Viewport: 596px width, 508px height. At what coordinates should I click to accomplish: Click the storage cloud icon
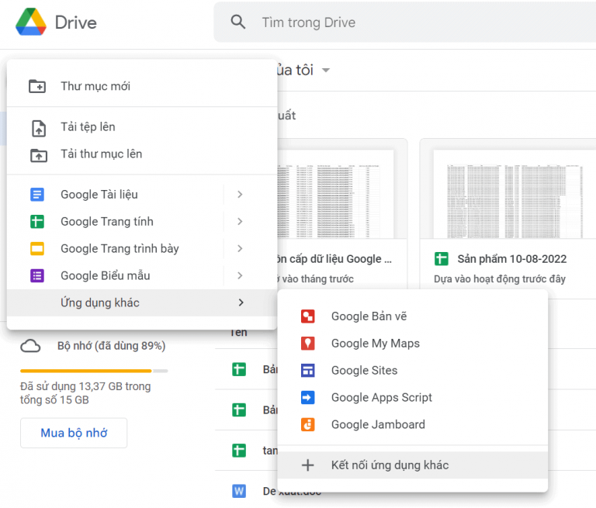click(30, 346)
